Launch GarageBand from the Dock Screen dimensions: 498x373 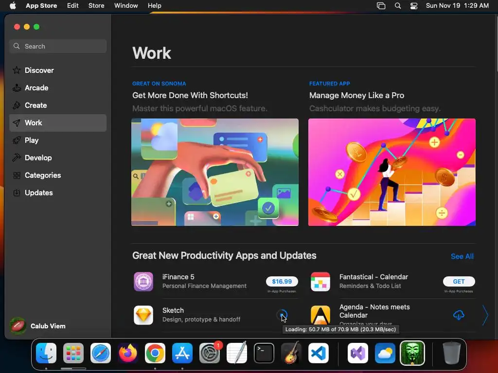point(291,353)
